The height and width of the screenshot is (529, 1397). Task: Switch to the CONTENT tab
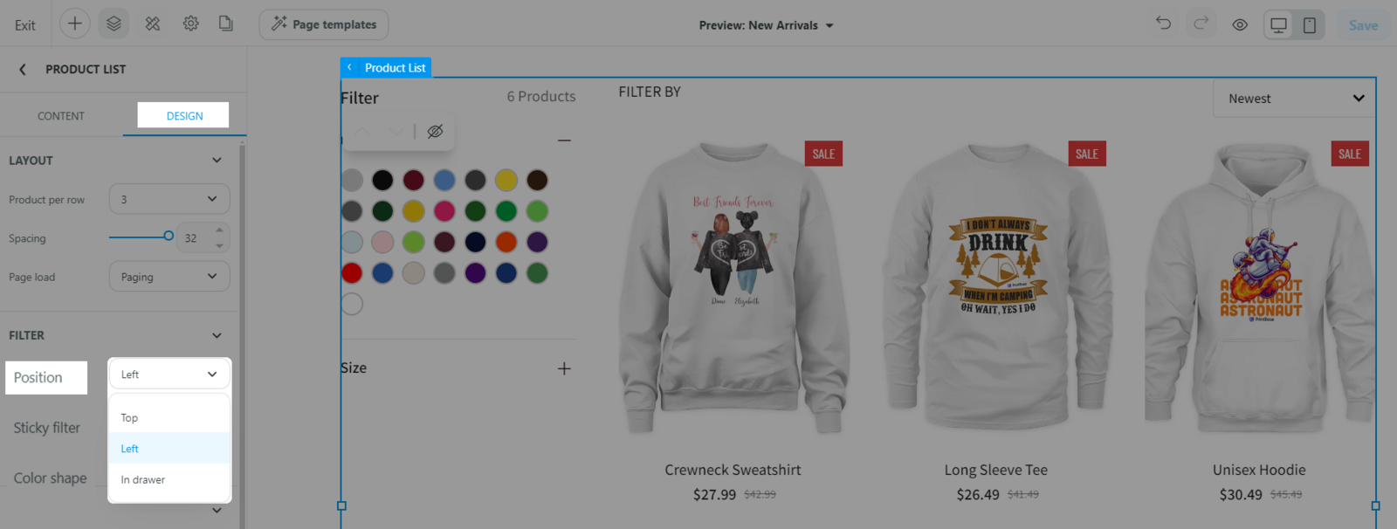coord(61,115)
